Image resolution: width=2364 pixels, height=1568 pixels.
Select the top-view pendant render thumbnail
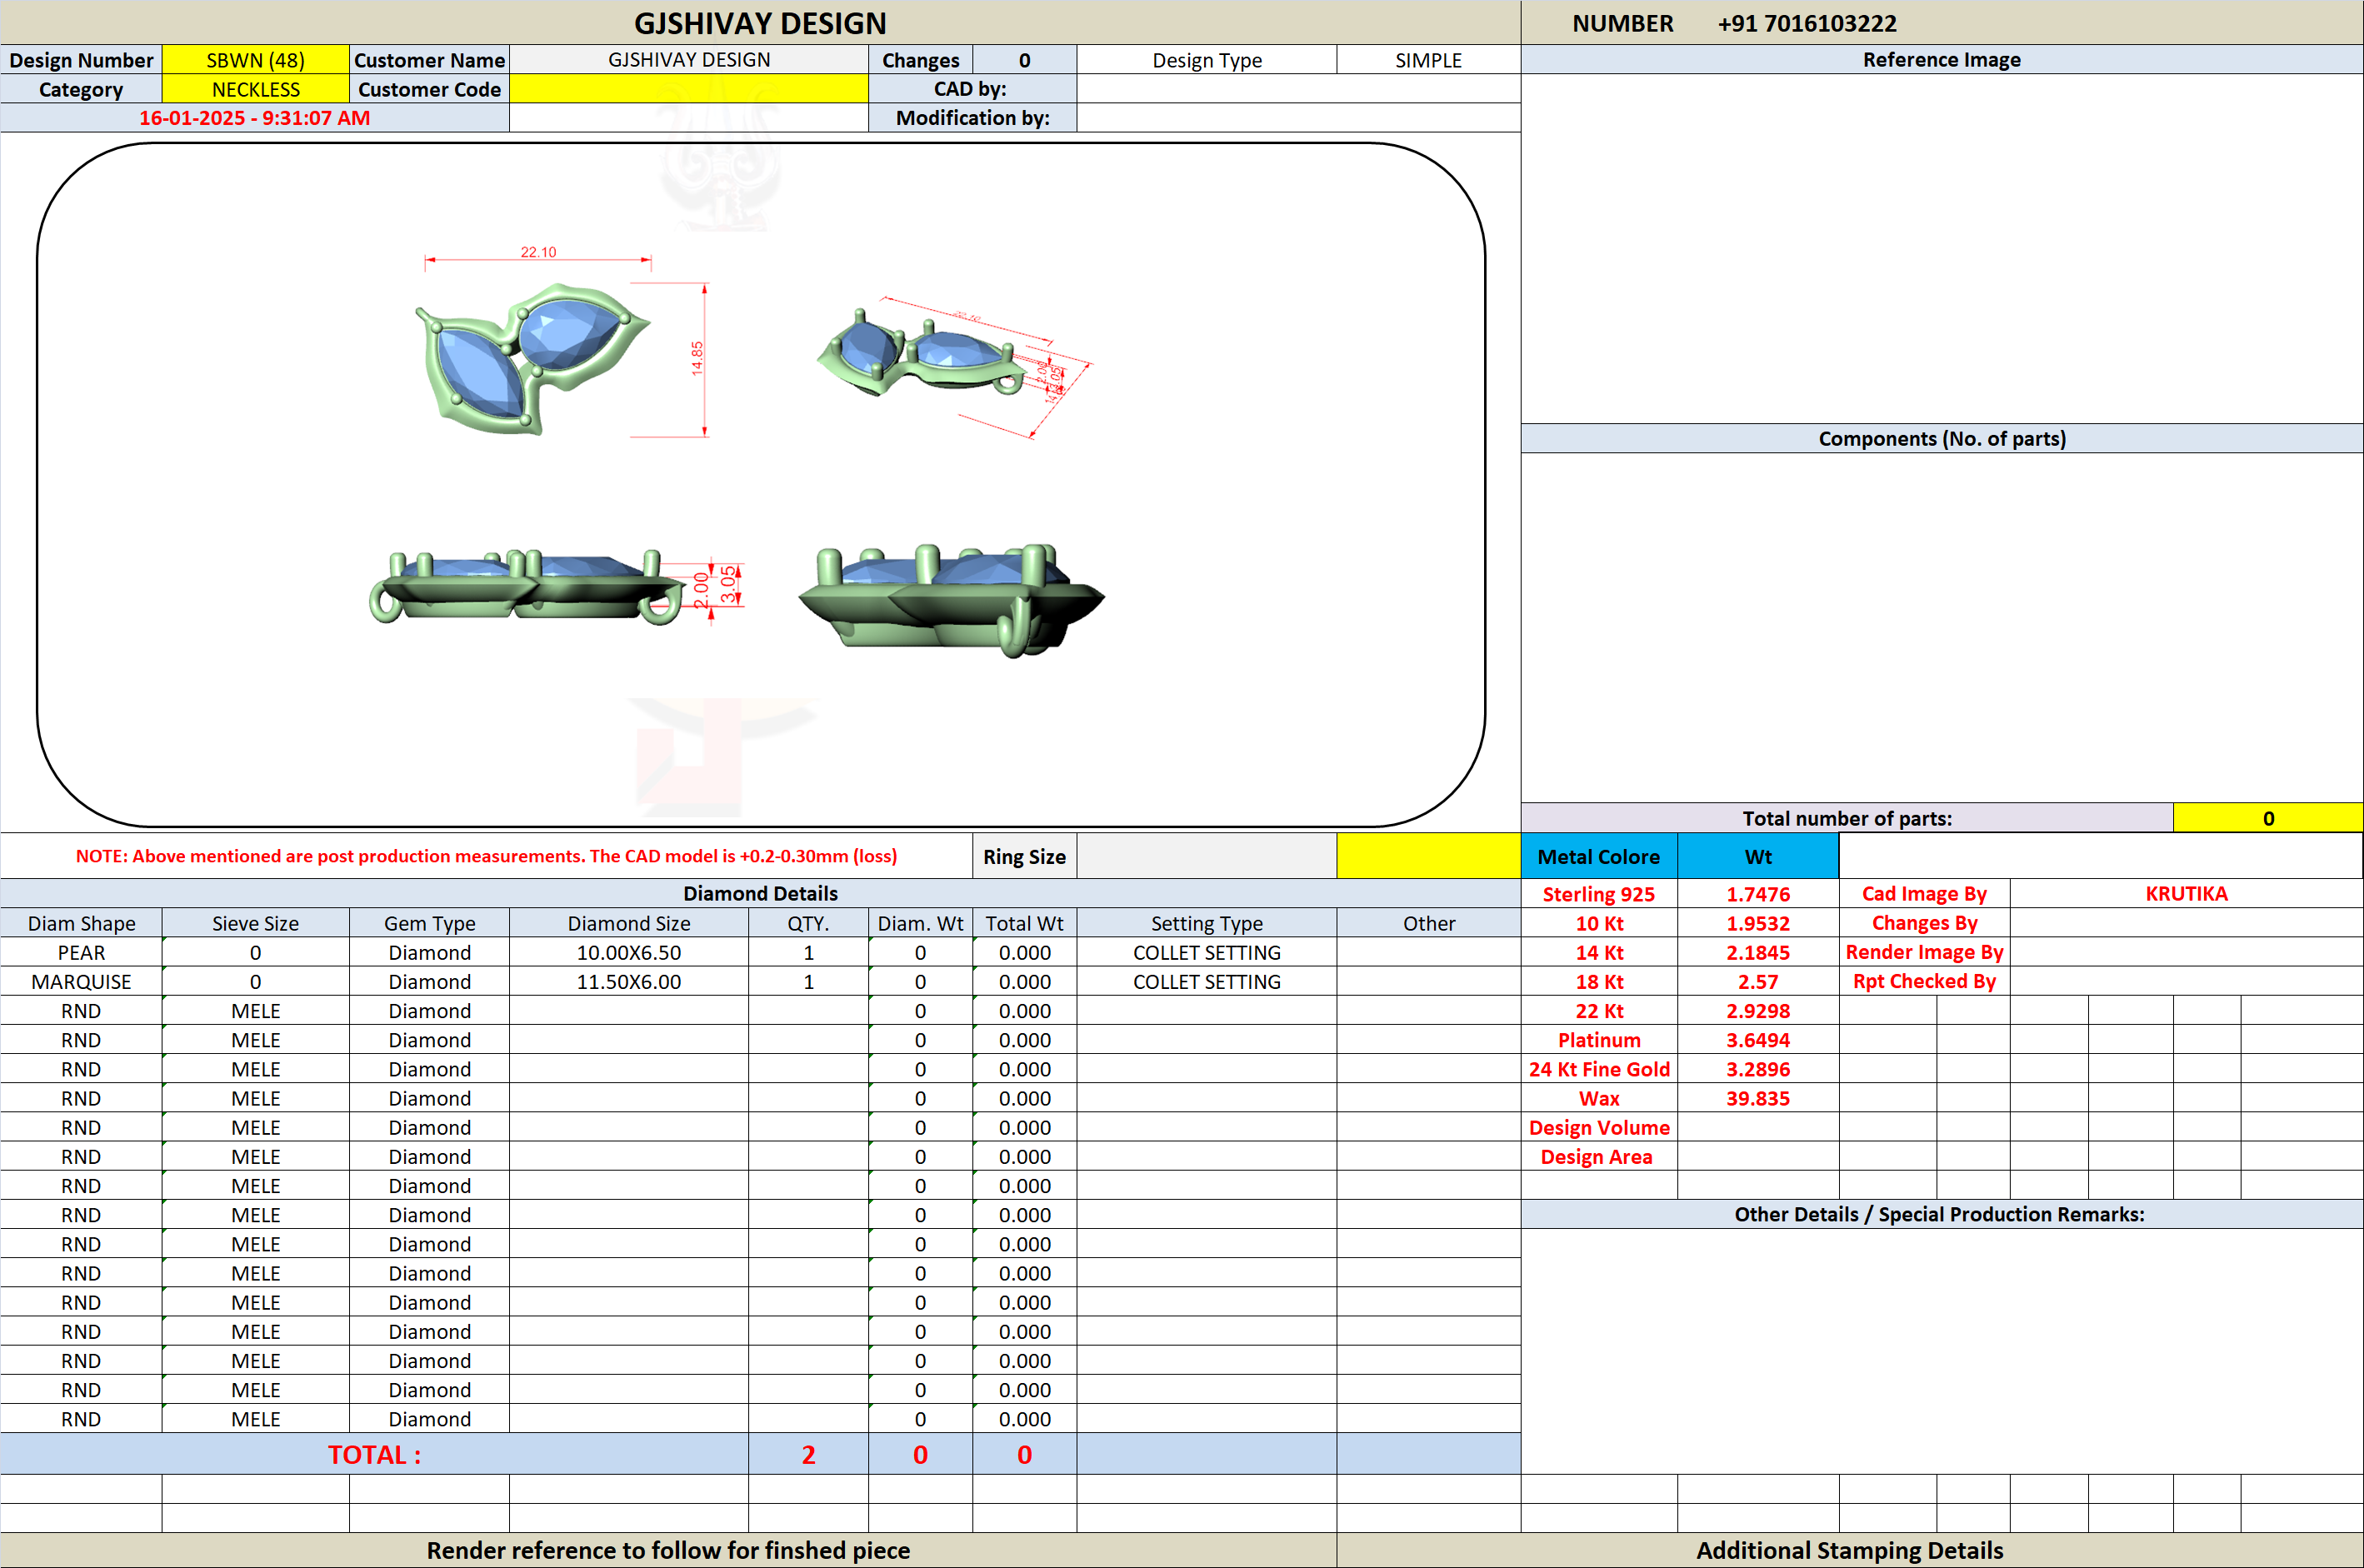[533, 358]
